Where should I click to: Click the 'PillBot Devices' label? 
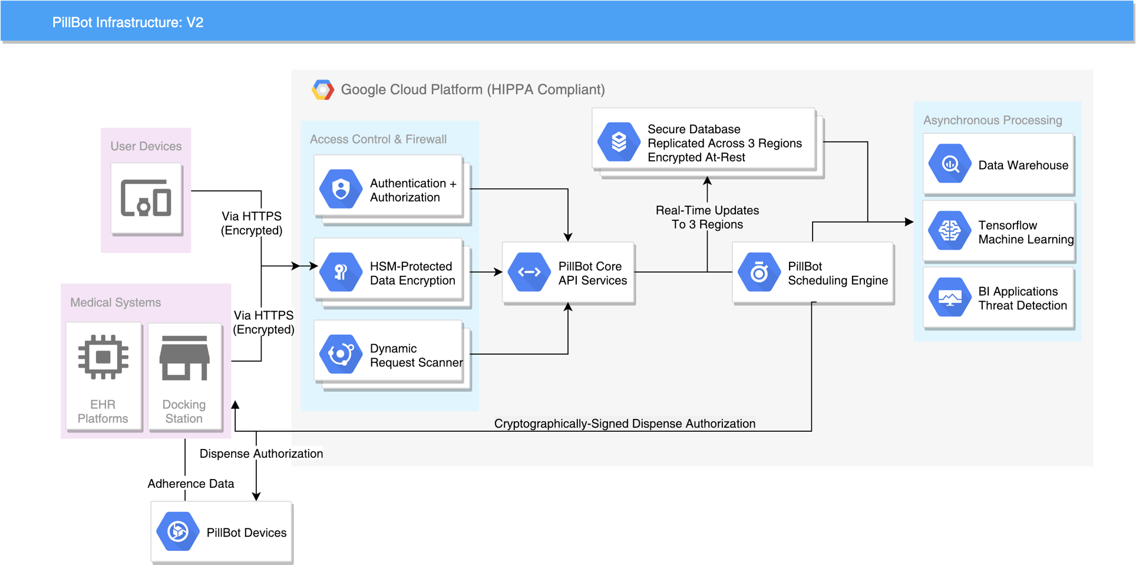point(246,533)
